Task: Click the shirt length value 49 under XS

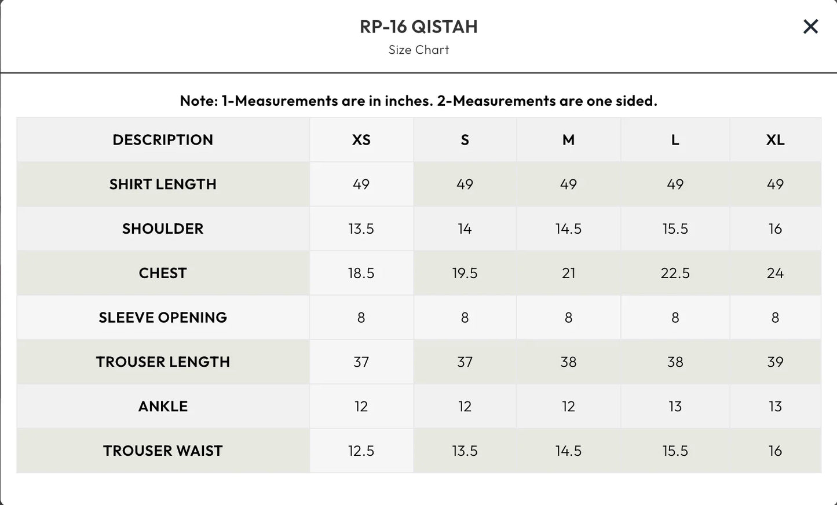Action: click(361, 184)
